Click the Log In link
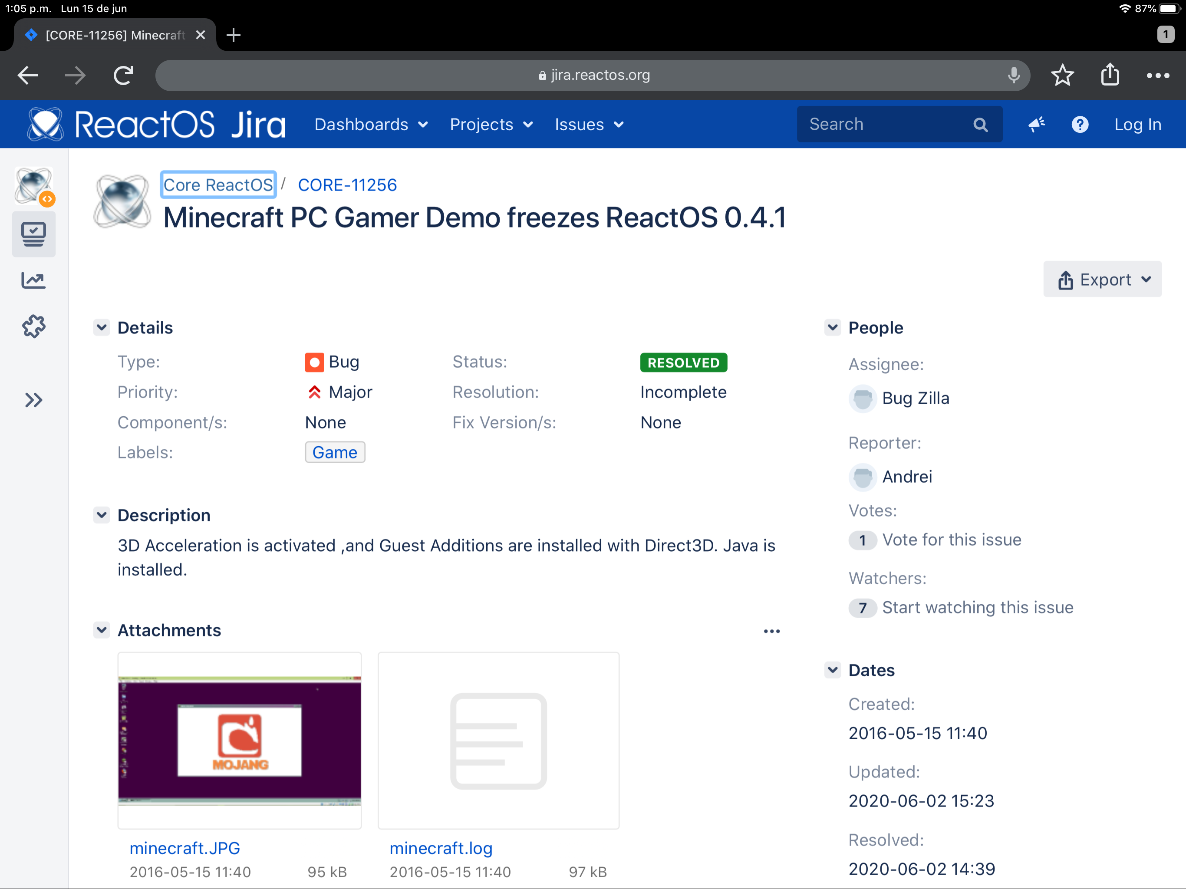The image size is (1186, 889). pyautogui.click(x=1137, y=125)
